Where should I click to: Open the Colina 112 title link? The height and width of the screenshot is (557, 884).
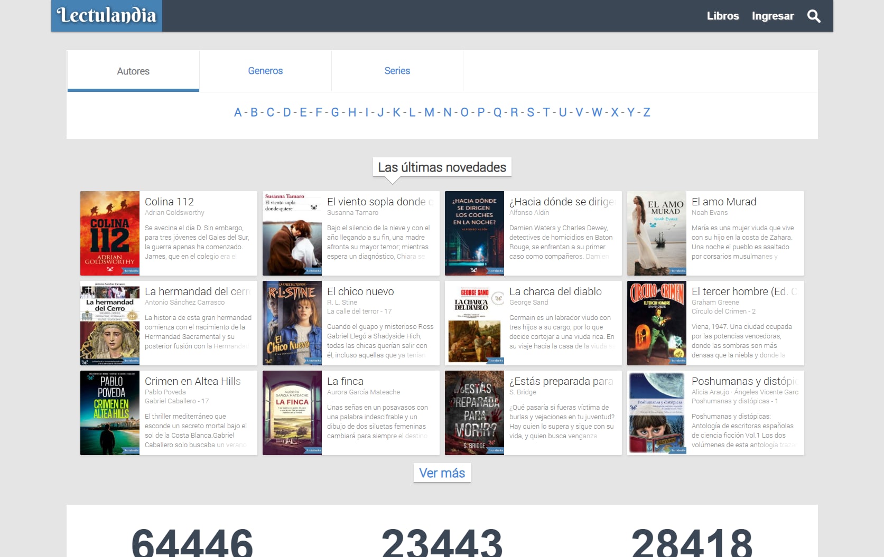169,202
